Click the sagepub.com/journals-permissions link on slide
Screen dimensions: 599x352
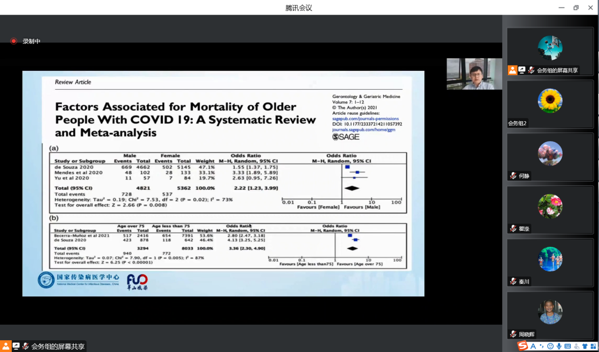(365, 119)
